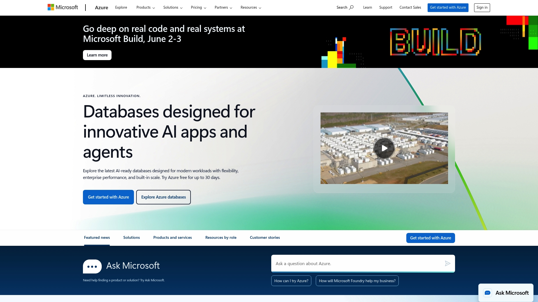This screenshot has width=538, height=302.
Task: Click the "How can I try Azure?" suggestion
Action: click(x=291, y=281)
